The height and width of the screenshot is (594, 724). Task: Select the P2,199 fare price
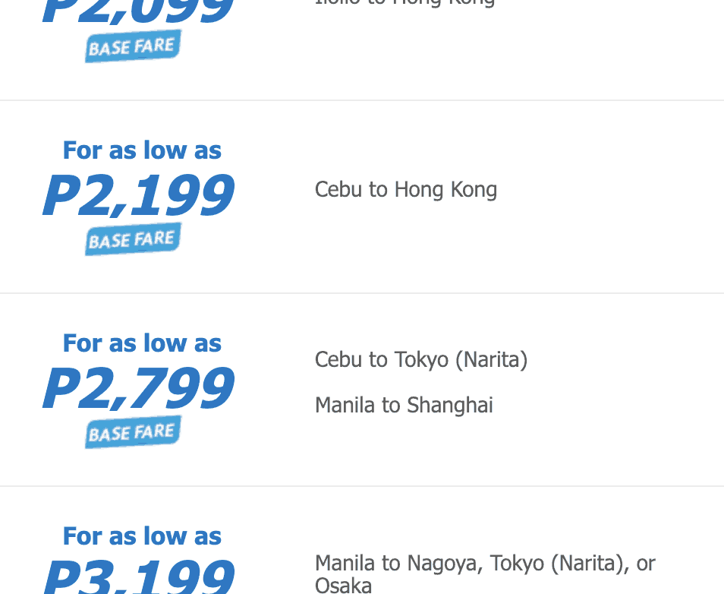tap(138, 196)
